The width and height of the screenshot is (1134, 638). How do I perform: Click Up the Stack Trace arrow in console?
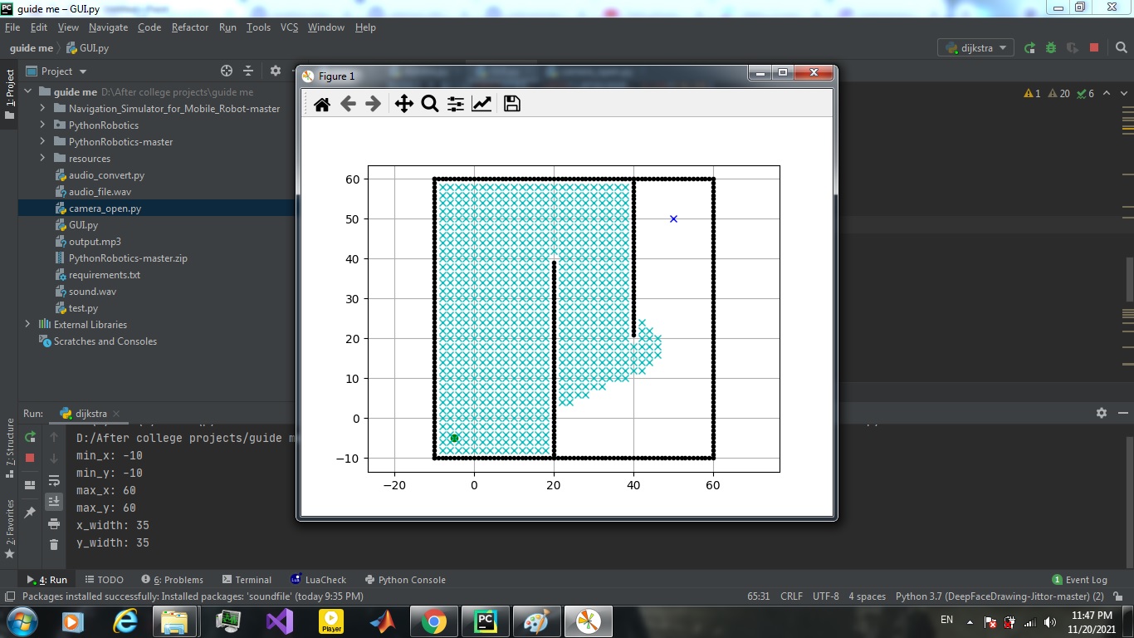[54, 437]
